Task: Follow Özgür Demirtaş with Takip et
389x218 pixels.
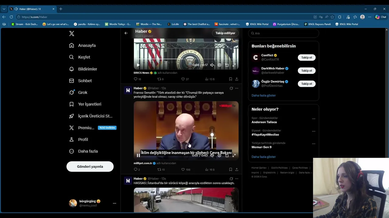Action: click(307, 84)
